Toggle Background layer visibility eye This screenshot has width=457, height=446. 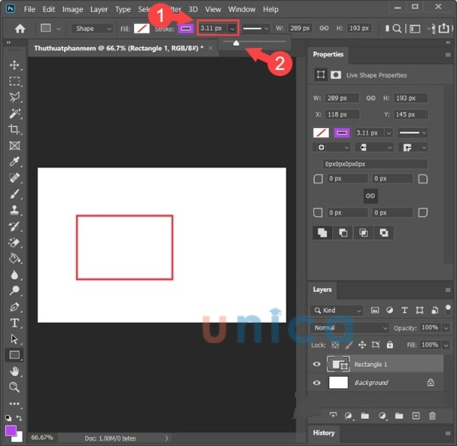[318, 383]
